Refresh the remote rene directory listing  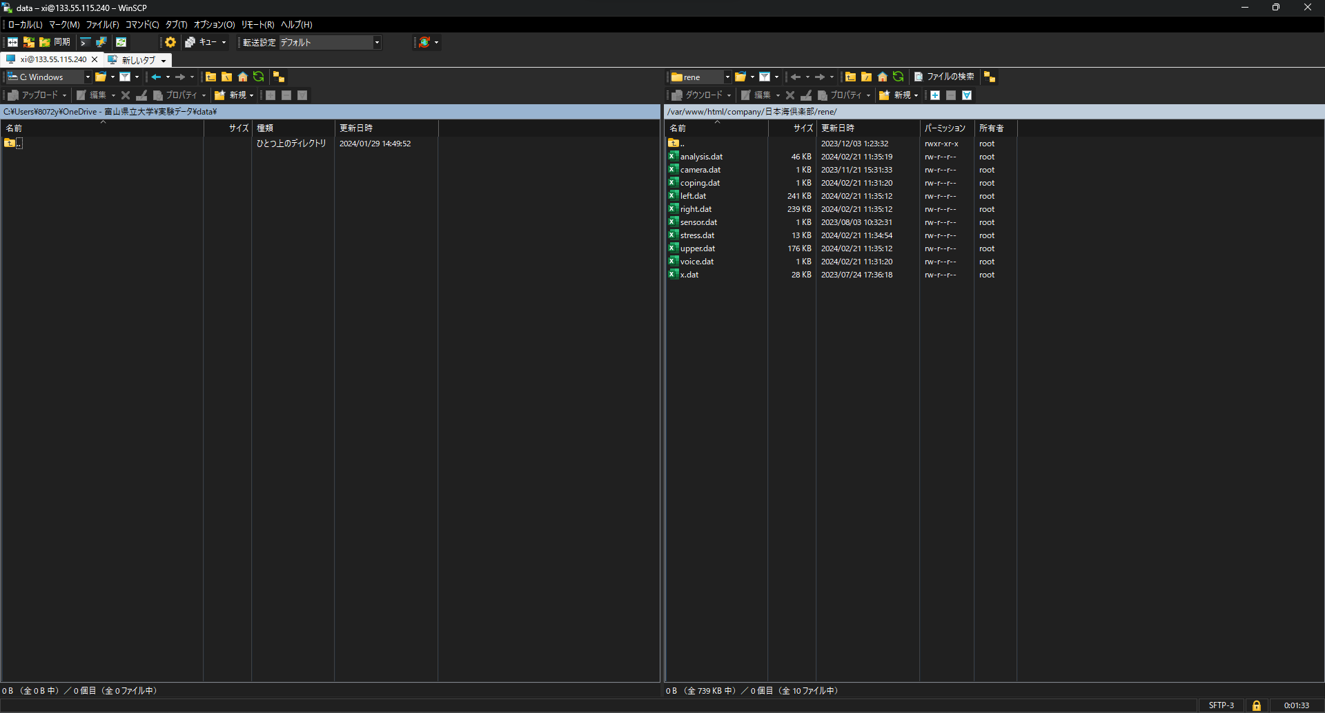(898, 77)
